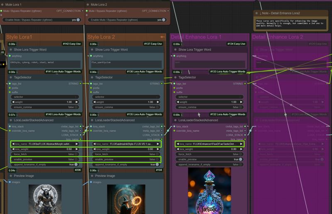Collapse LoraLoaderStackedAdvanced node in Detail Enhance Lora 1
332x214 pixels.
[x=175, y=120]
